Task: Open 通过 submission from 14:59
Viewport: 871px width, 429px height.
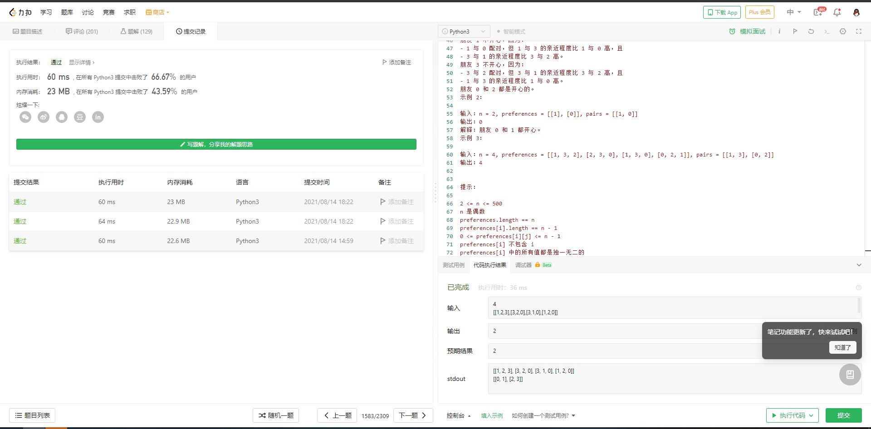Action: 20,241
